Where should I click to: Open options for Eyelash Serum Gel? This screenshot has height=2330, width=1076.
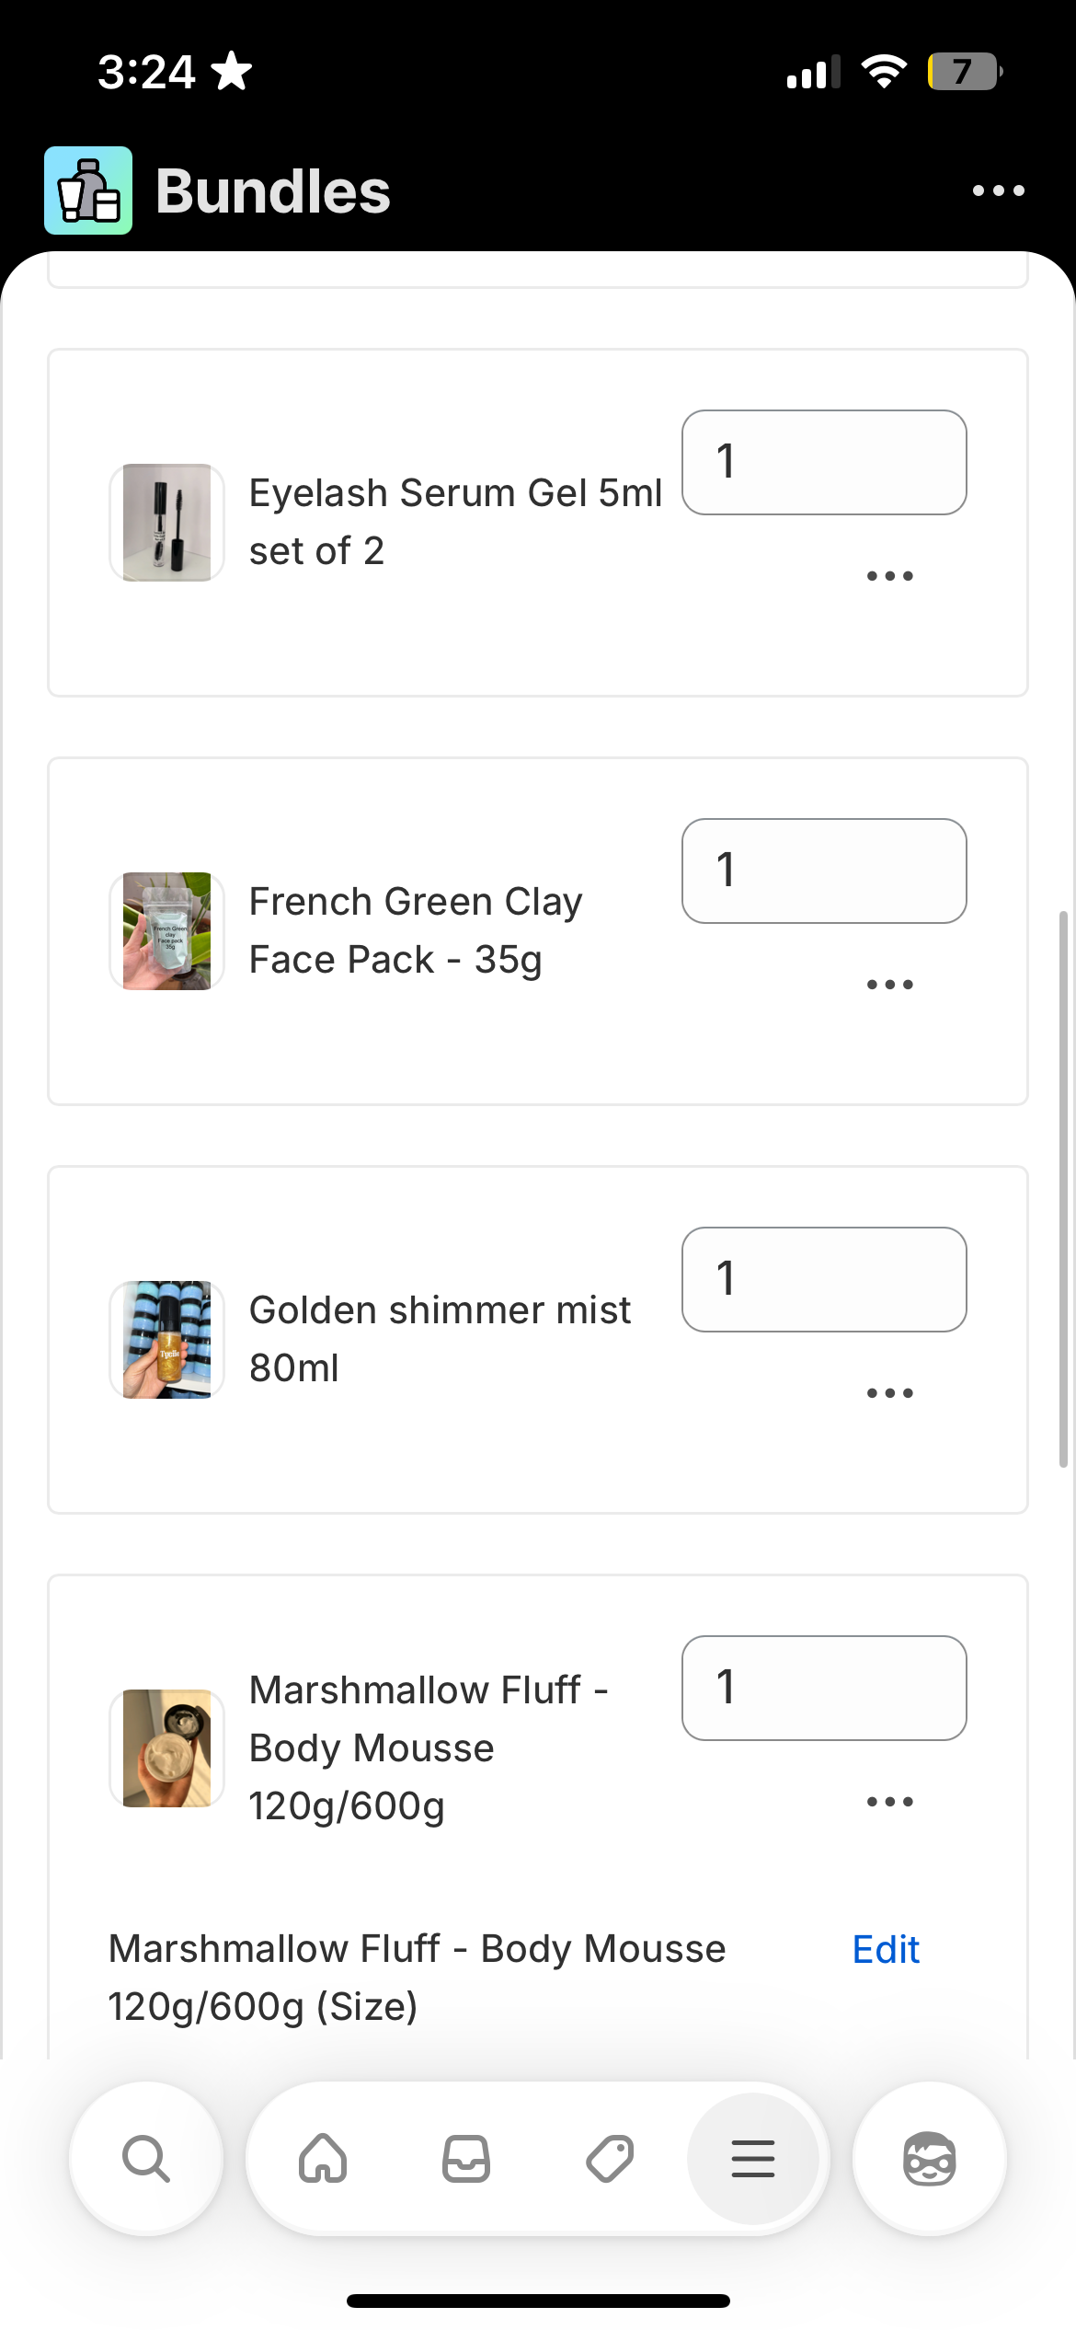[x=889, y=576]
